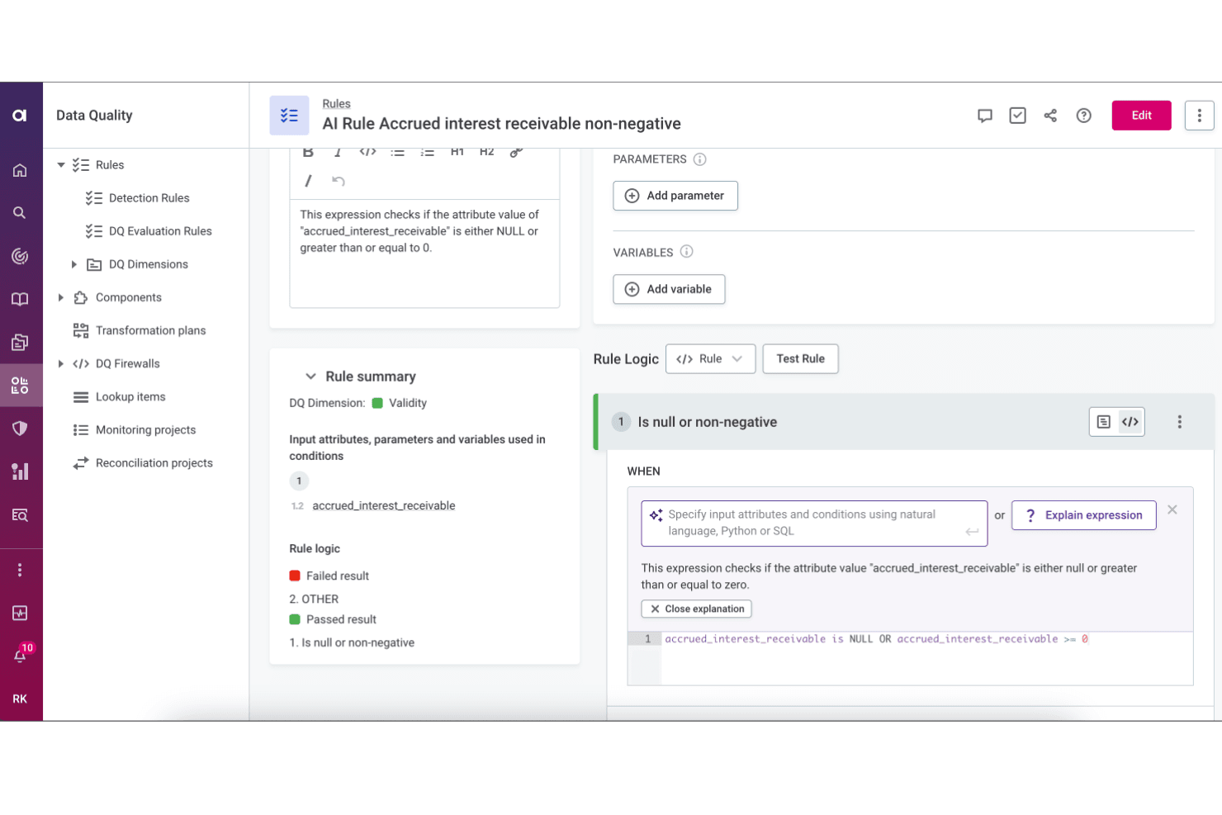The width and height of the screenshot is (1222, 815).
Task: Open the notifications bell showing 10
Action: point(21,654)
